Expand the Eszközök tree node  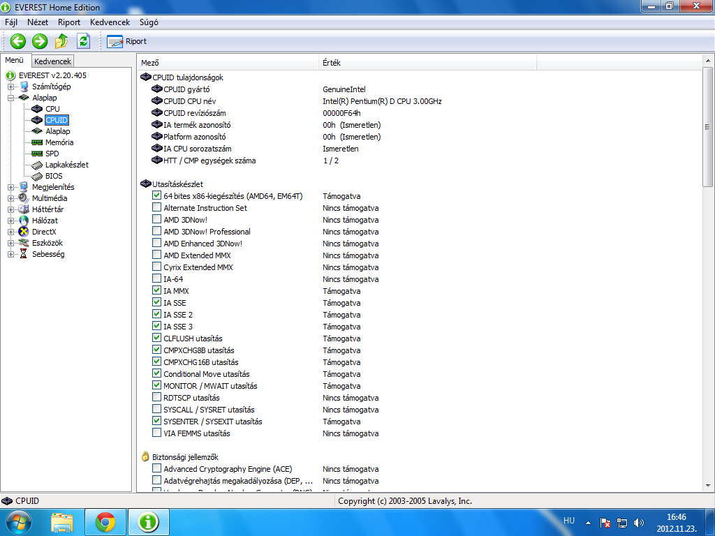(10, 243)
